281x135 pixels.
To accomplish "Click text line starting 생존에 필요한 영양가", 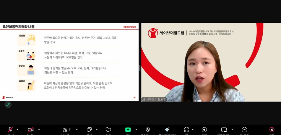I will [80, 38].
